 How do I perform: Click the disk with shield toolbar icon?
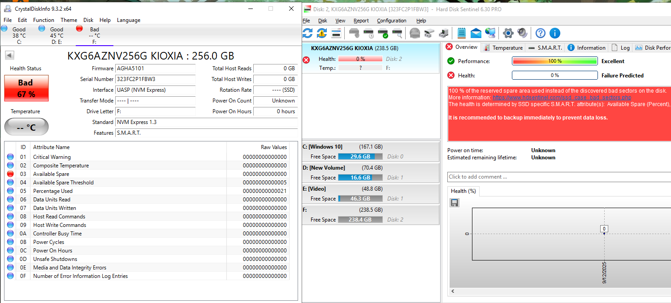(355, 33)
